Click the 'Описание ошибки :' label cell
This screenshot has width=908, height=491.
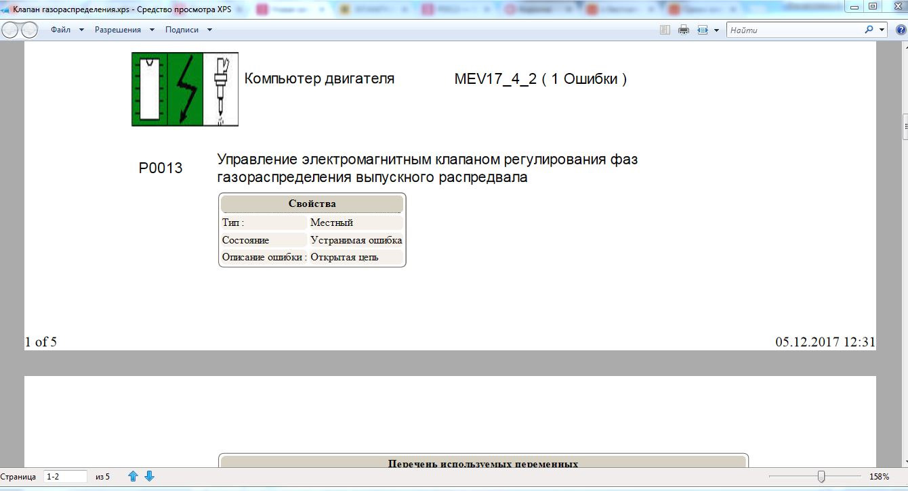pos(264,257)
